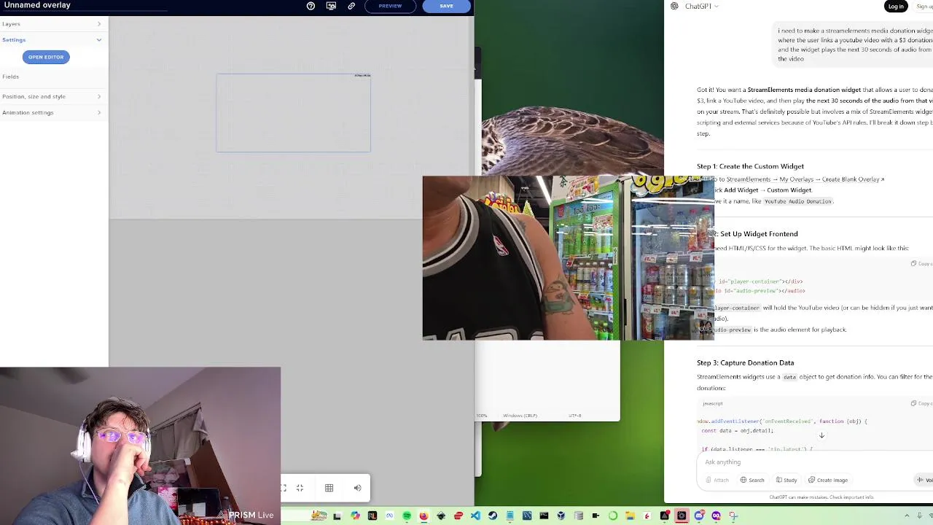Click the Voice button in ChatGPT composer
The height and width of the screenshot is (525, 933).
924,480
